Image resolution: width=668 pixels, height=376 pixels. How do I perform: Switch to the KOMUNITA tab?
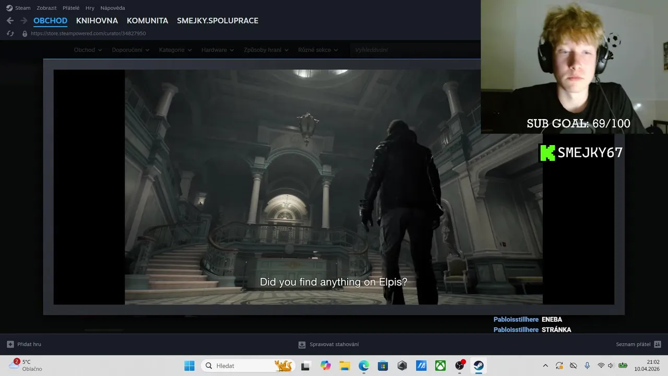click(x=147, y=21)
